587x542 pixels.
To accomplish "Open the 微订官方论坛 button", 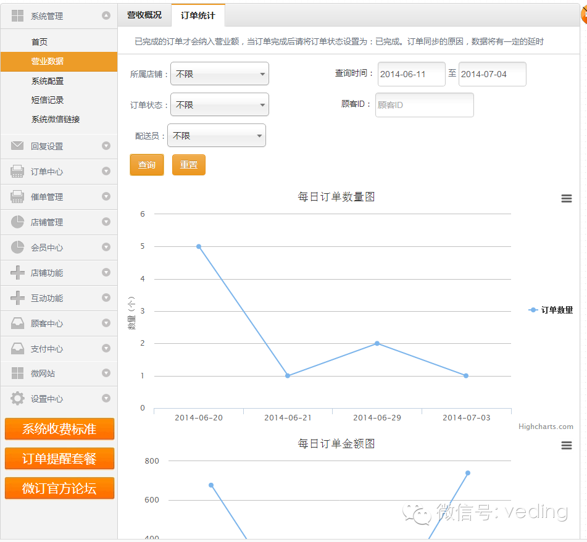I will pos(59,488).
